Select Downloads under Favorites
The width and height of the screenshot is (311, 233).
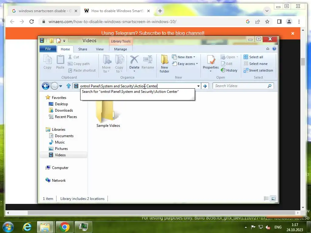(61, 110)
